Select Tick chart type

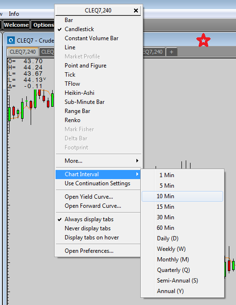point(98,75)
